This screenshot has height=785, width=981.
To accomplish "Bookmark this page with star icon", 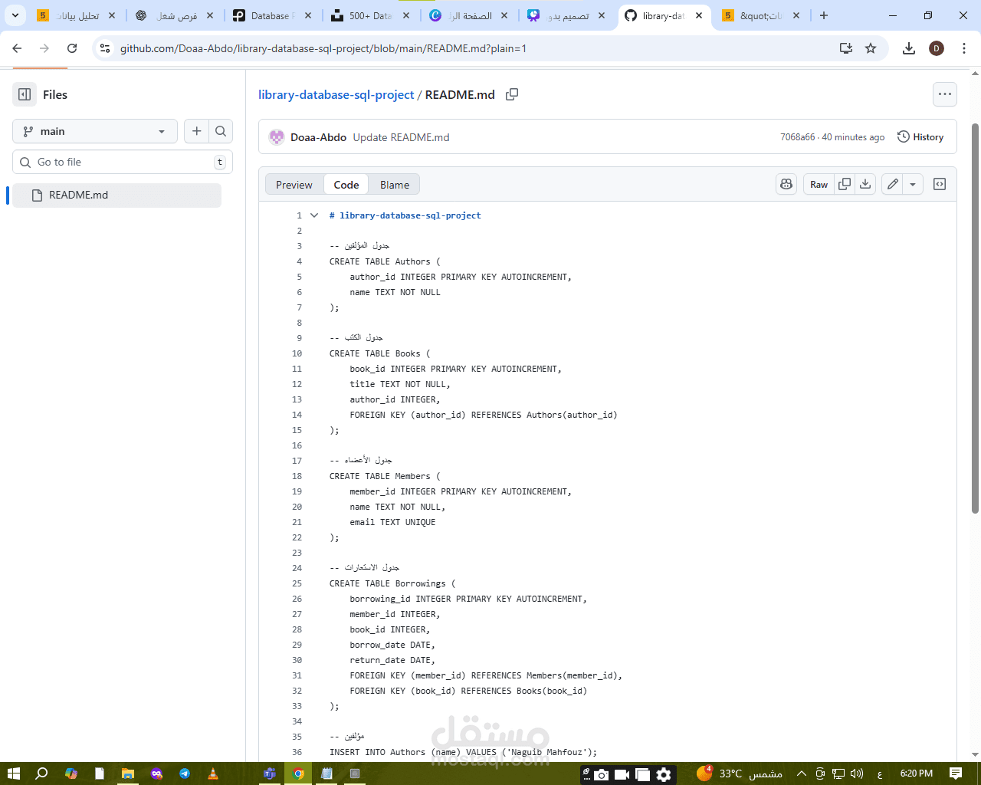I will pyautogui.click(x=871, y=48).
